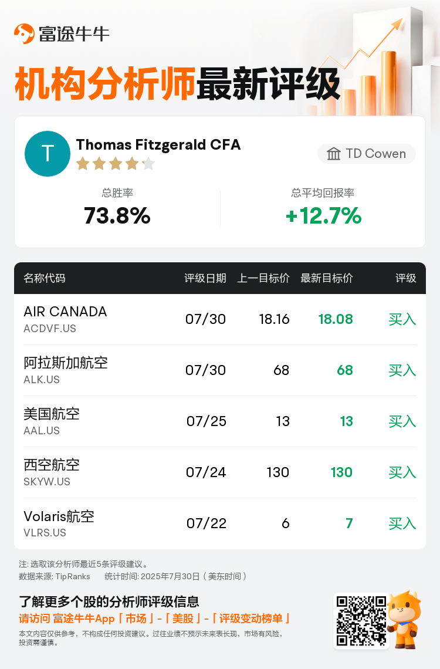Click the Futu Niuniu logo icon
The width and height of the screenshot is (440, 669).
pos(24,33)
